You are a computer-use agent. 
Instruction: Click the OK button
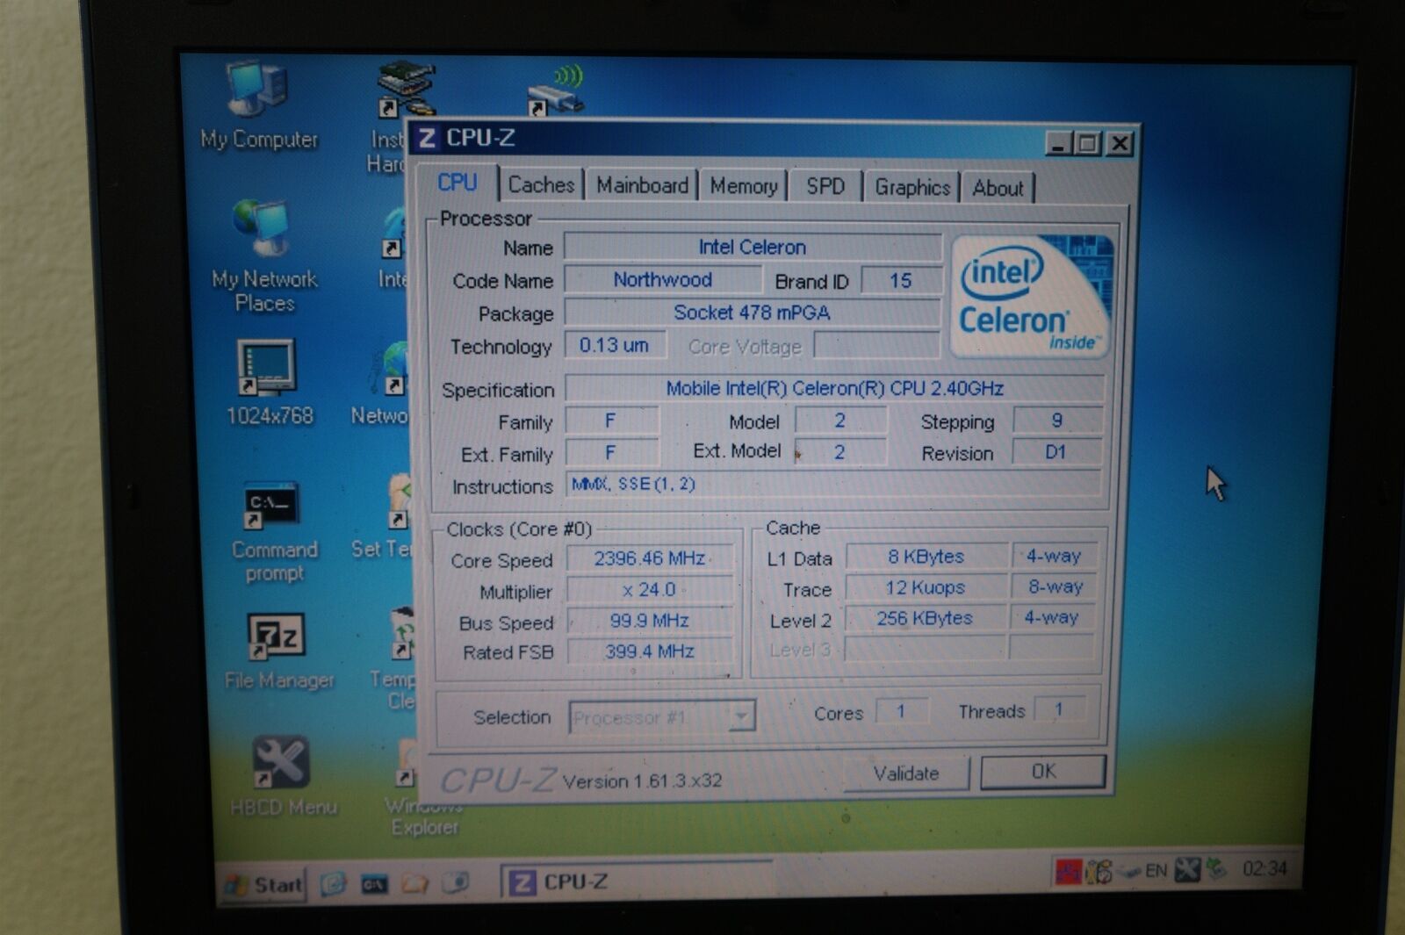pyautogui.click(x=1043, y=772)
